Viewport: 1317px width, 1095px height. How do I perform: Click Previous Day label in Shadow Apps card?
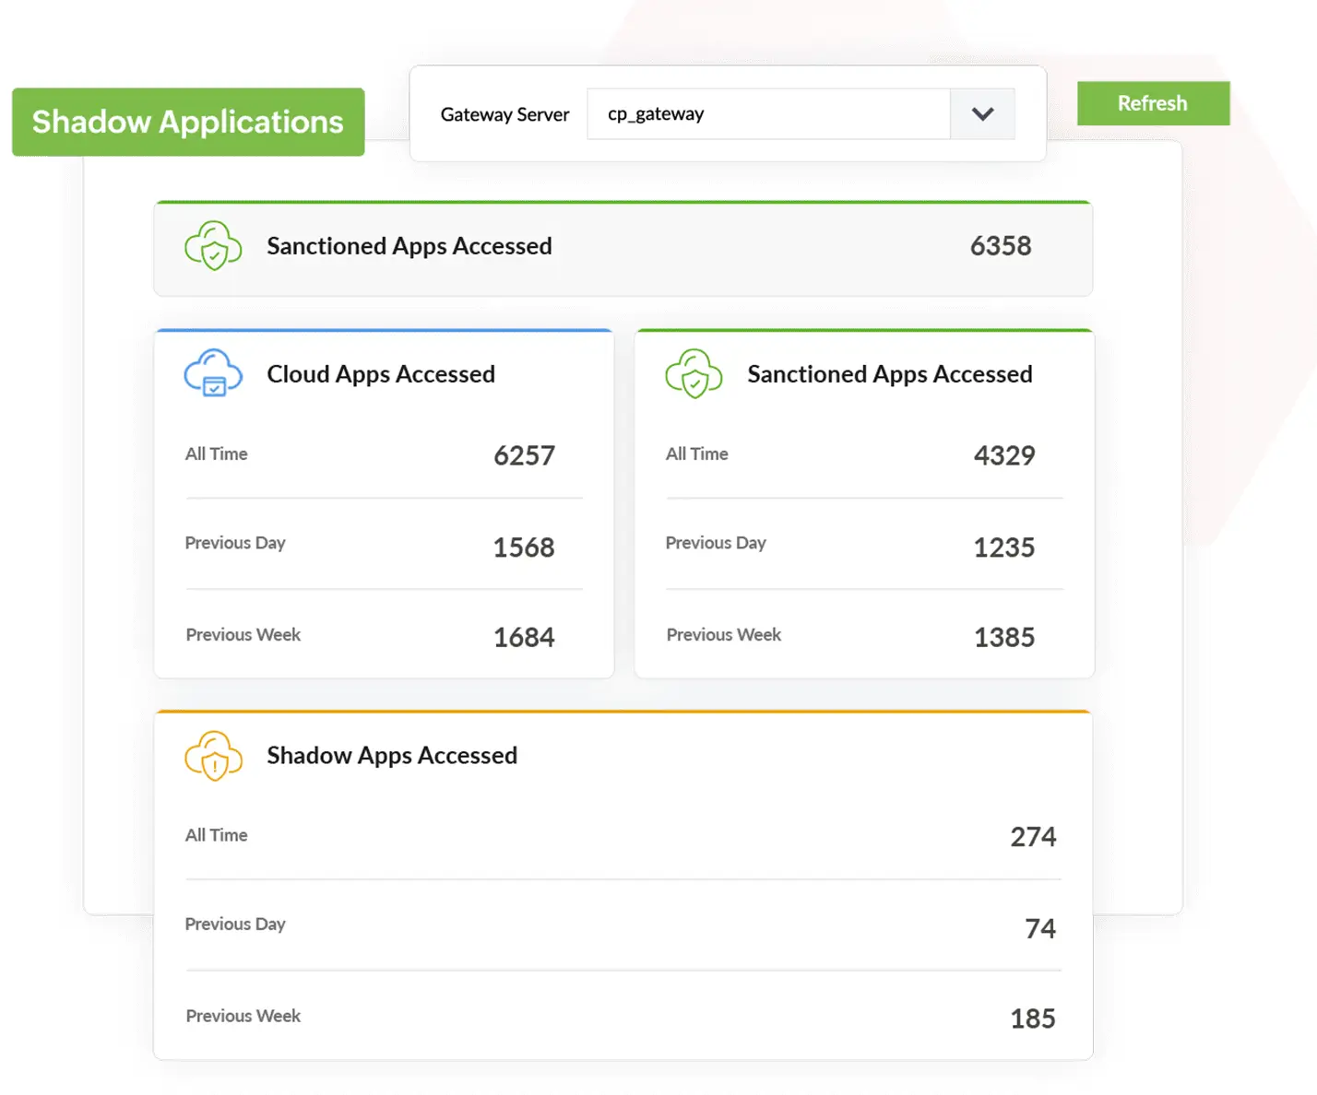point(235,924)
